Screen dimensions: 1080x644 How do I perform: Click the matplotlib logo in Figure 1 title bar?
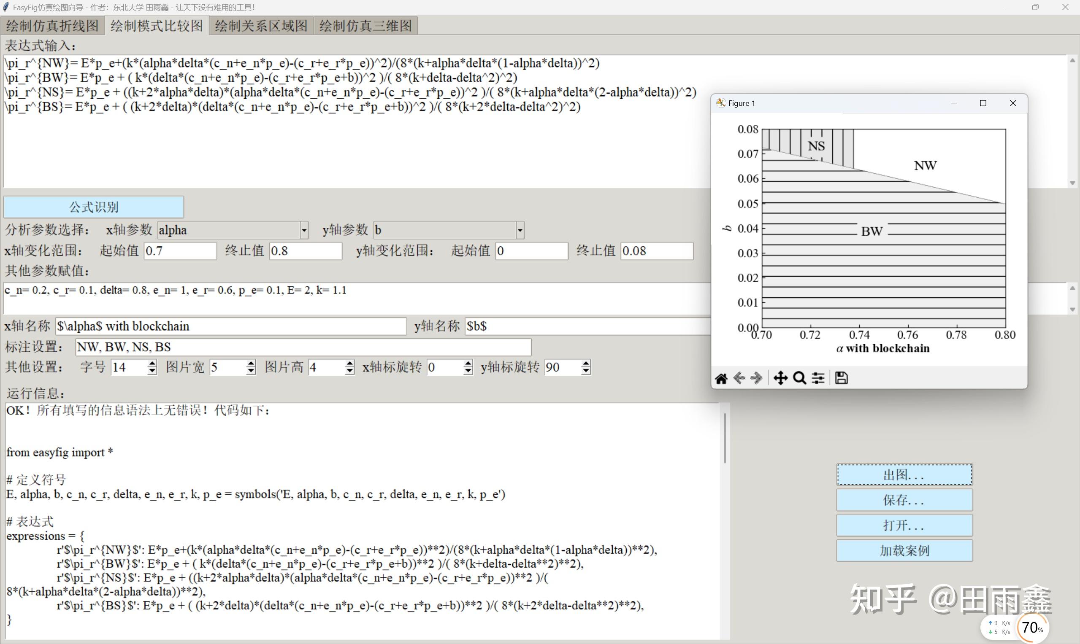[x=721, y=103]
